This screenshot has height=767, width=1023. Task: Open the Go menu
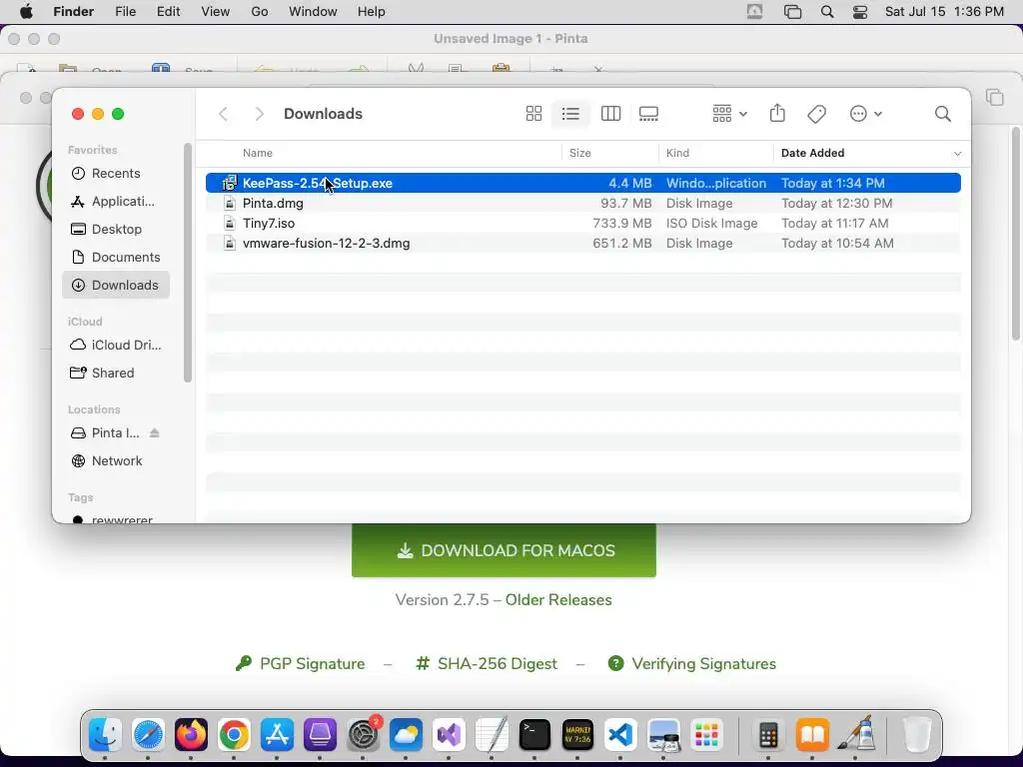coord(259,12)
